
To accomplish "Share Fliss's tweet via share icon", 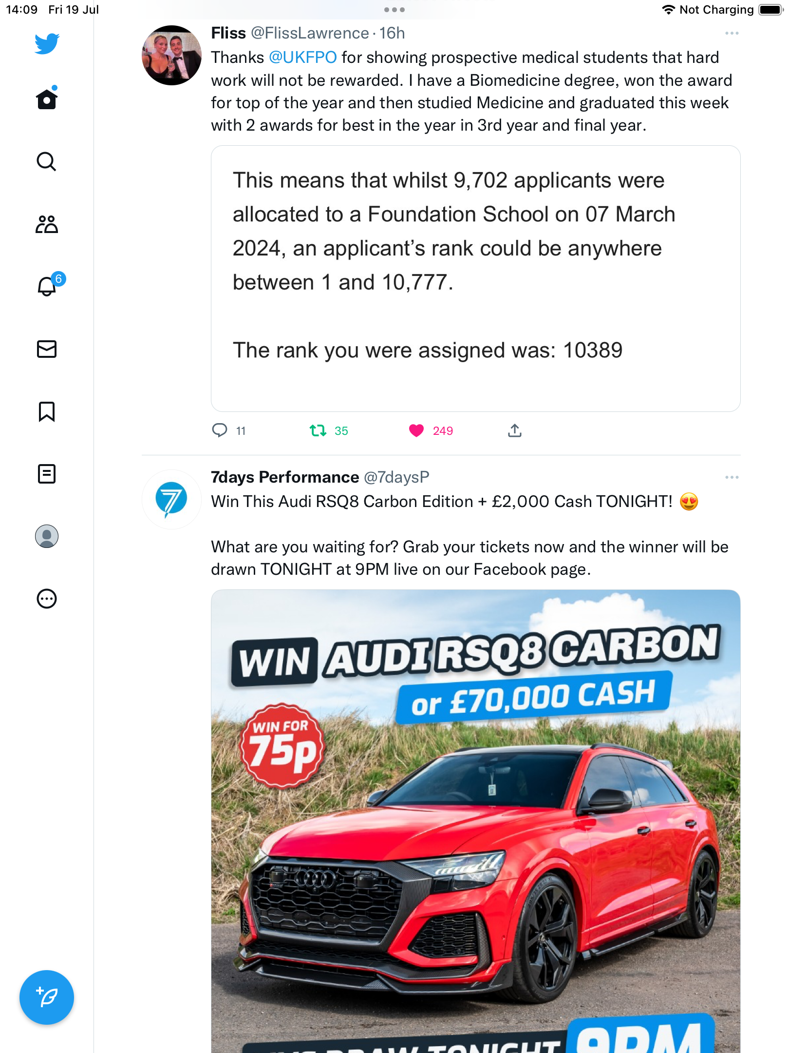I will point(515,430).
